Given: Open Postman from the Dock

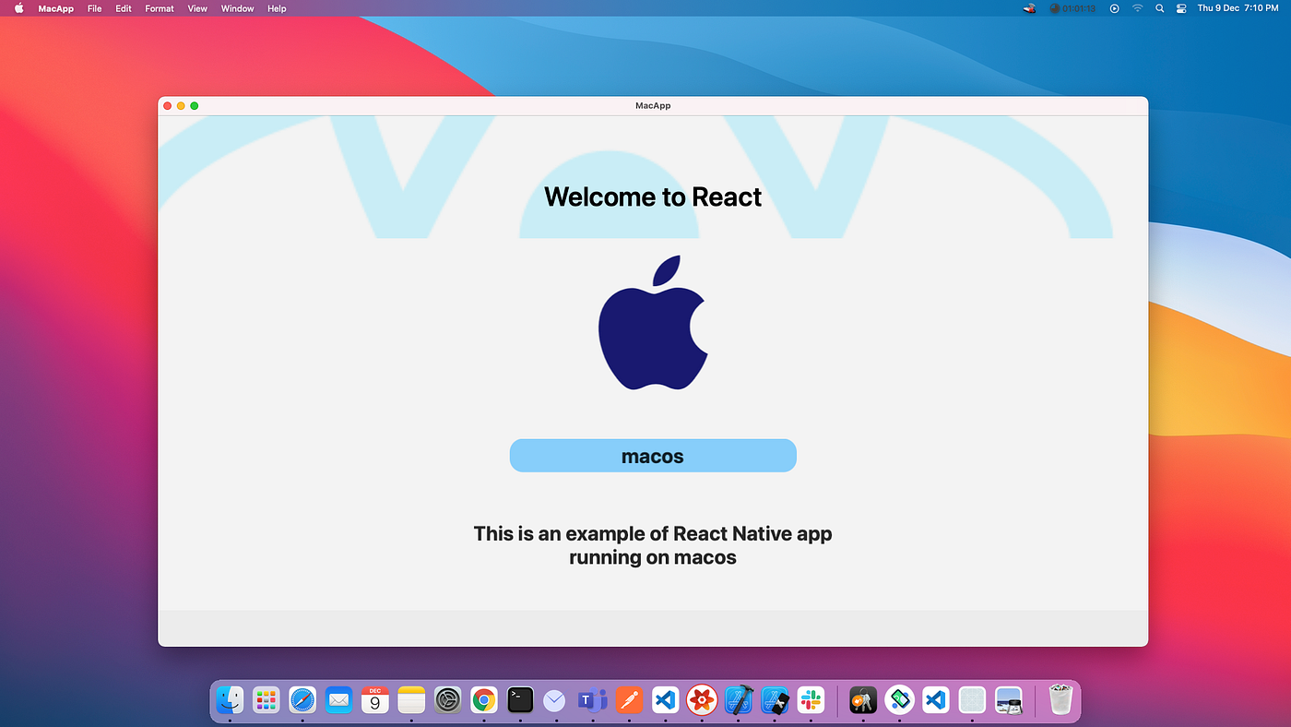Looking at the screenshot, I should 627,699.
